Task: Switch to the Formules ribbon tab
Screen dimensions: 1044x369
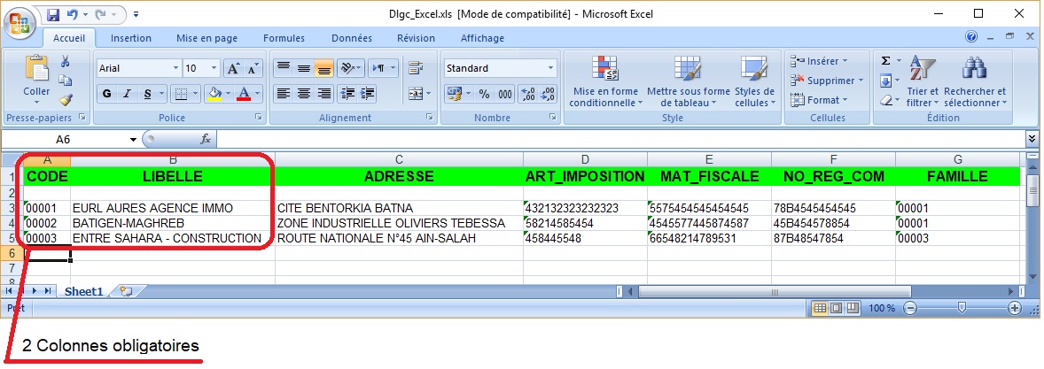Action: [x=284, y=38]
